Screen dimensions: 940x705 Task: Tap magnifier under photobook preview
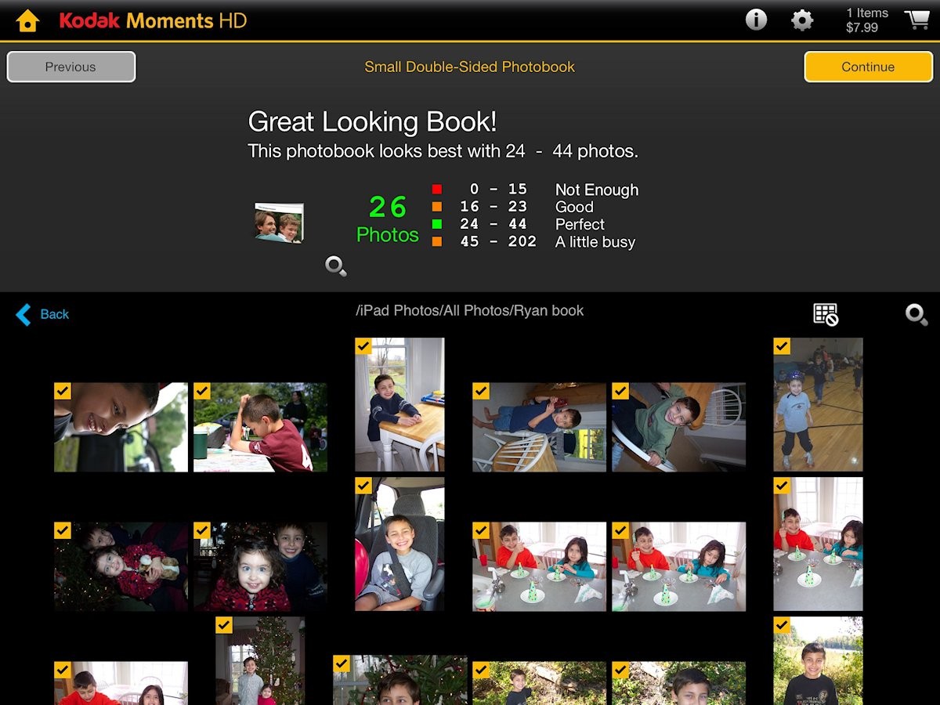pos(336,266)
